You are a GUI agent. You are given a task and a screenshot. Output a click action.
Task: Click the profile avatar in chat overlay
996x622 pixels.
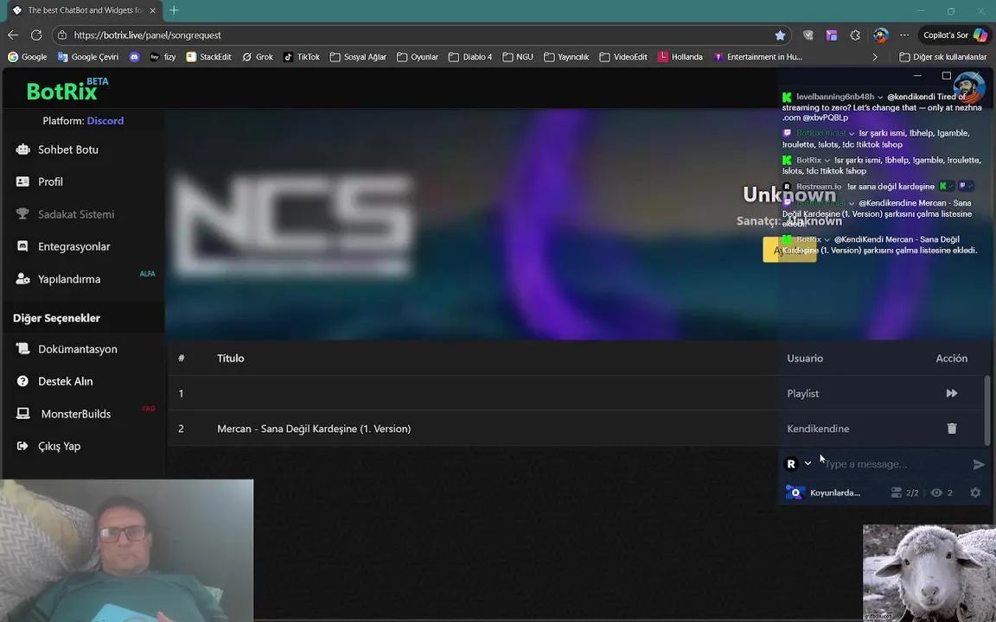969,87
